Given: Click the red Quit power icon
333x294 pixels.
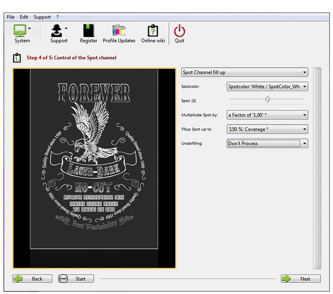Looking at the screenshot, I should tap(179, 31).
